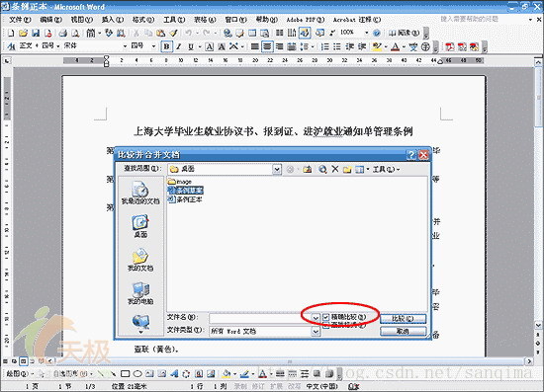Click the Word Help question mark icon
Viewport: 544px width, 392px height.
[377, 33]
